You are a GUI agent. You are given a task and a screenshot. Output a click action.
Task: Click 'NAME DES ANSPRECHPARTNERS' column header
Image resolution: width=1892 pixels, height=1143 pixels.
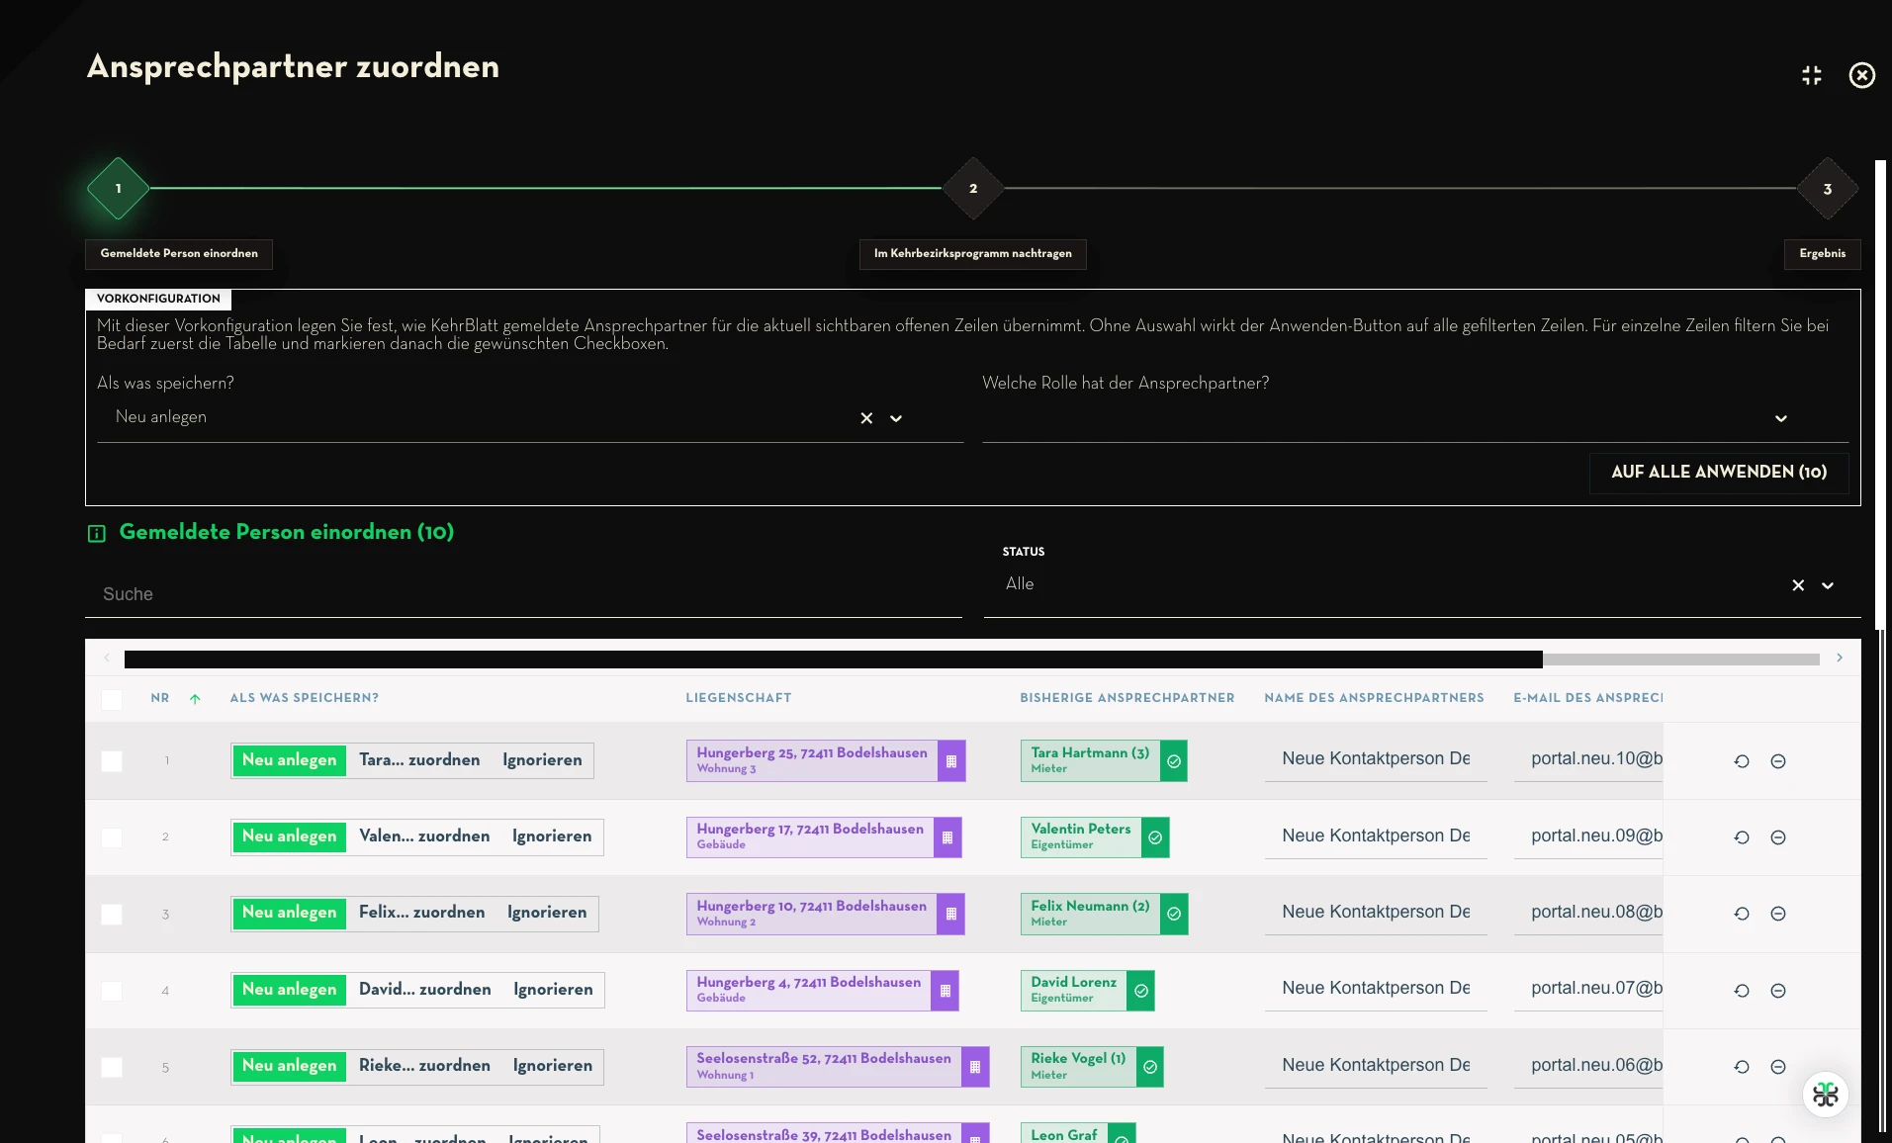[1374, 698]
